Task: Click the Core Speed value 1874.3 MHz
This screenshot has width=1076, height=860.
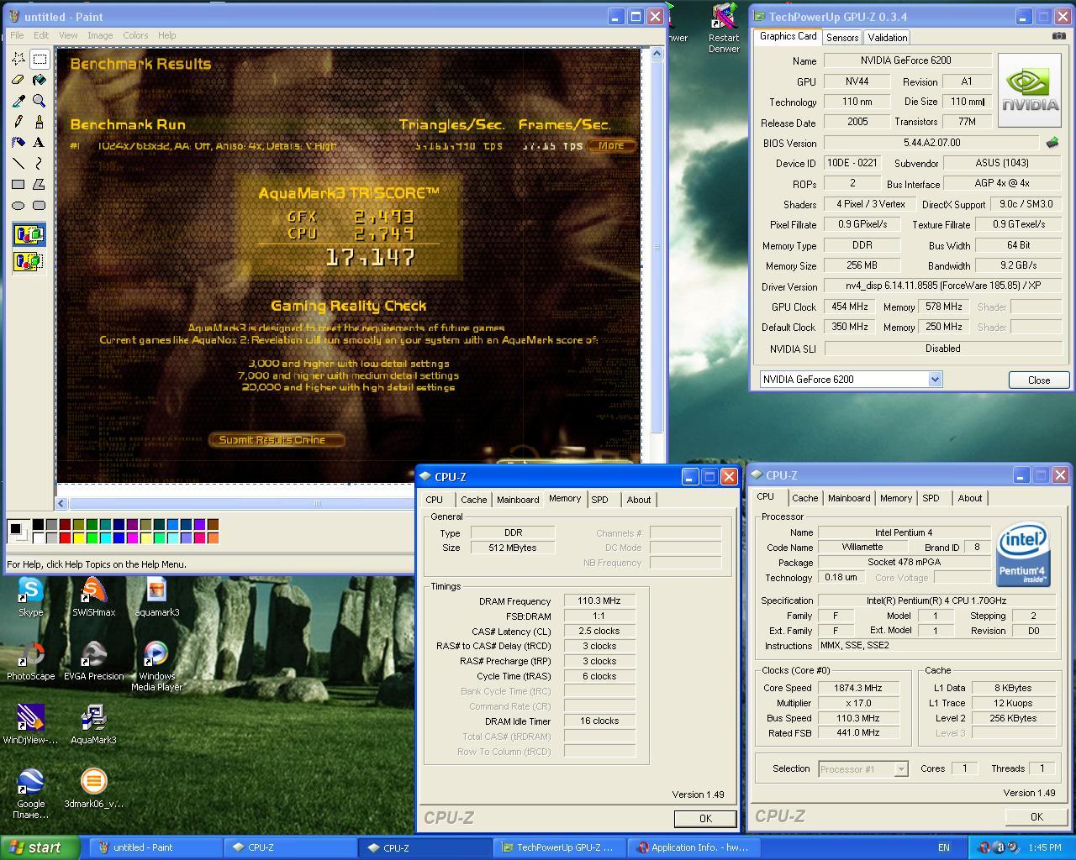Action: tap(858, 688)
